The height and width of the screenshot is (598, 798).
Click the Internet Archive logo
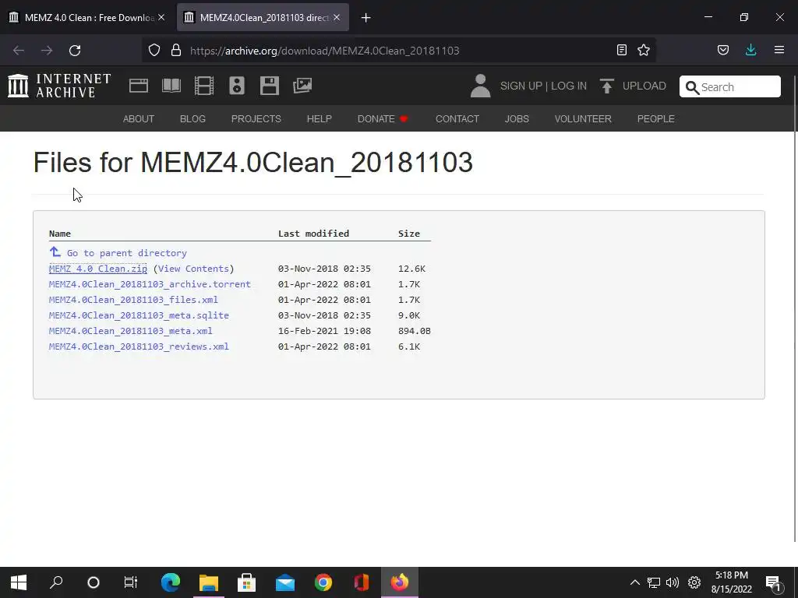point(59,86)
